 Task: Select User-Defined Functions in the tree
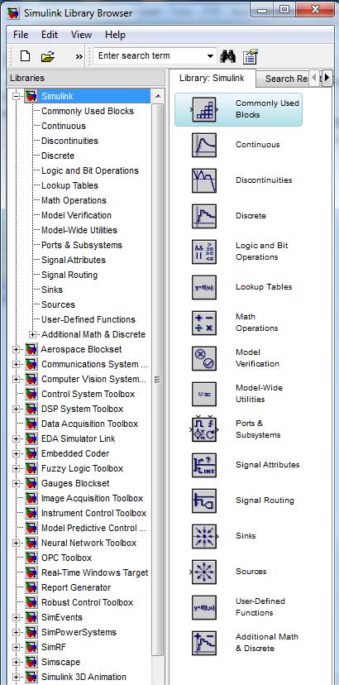coord(88,319)
